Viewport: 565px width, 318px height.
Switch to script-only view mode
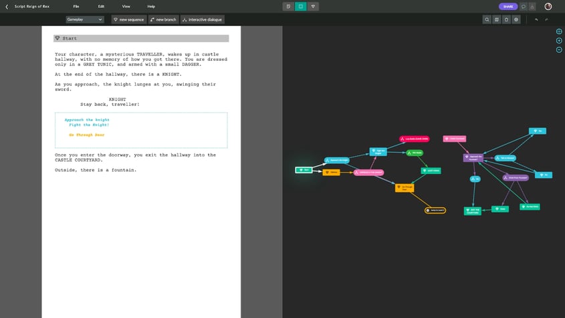[x=288, y=6]
